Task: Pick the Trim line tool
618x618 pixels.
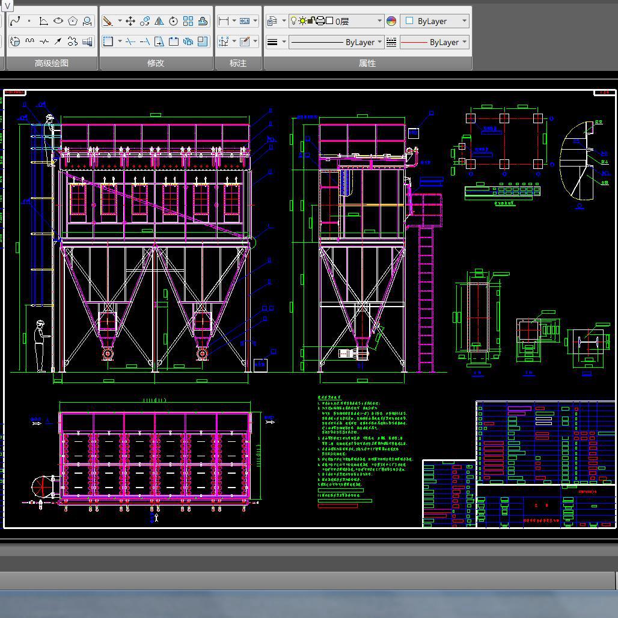Action: tap(130, 41)
